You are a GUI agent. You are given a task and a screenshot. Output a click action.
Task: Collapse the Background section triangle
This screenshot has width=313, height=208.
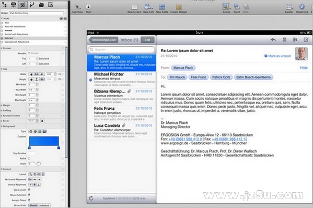[2, 126]
